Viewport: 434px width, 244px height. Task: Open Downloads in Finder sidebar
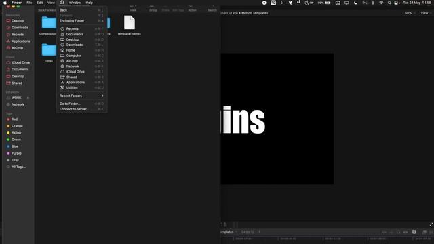[20, 28]
